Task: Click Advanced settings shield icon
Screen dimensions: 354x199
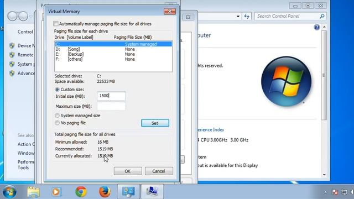Action: (x=12, y=74)
